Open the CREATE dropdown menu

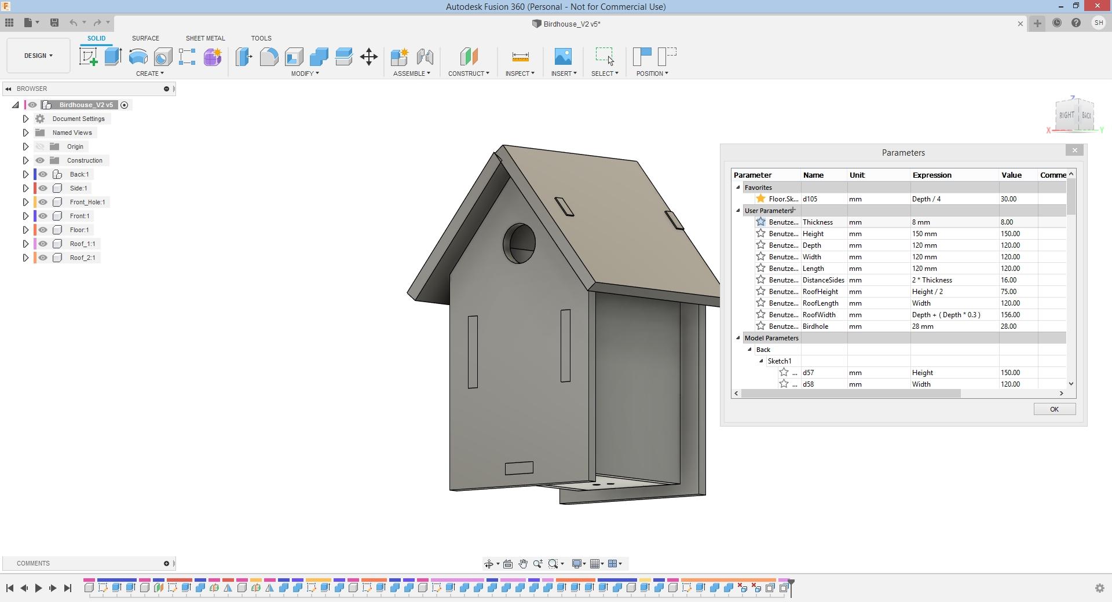tap(149, 74)
